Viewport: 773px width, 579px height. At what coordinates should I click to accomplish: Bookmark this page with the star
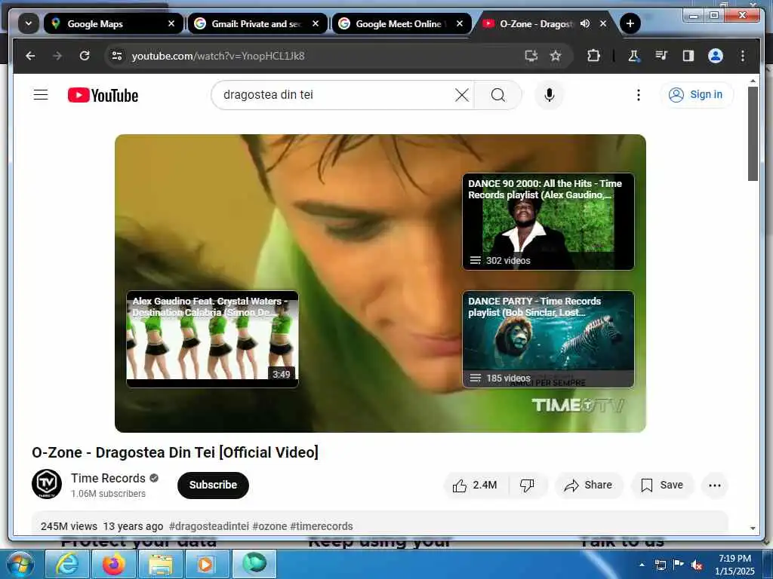tap(556, 56)
